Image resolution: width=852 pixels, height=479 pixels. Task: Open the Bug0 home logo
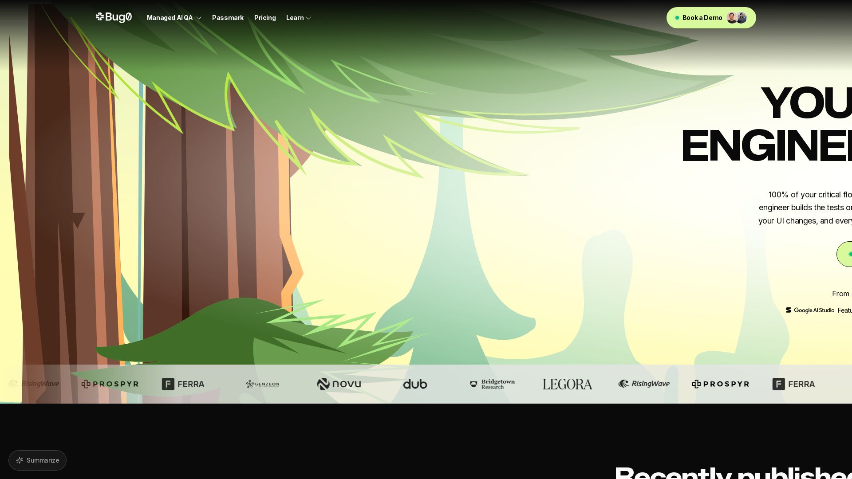pyautogui.click(x=114, y=17)
